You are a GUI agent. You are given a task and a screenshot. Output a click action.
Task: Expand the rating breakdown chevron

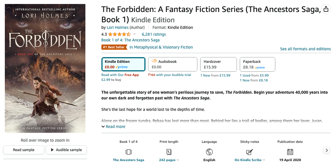[135, 34]
